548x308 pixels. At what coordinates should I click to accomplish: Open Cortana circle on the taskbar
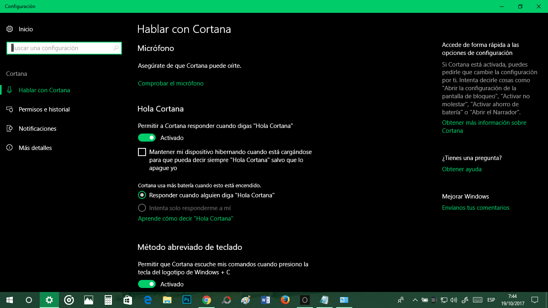(29, 300)
